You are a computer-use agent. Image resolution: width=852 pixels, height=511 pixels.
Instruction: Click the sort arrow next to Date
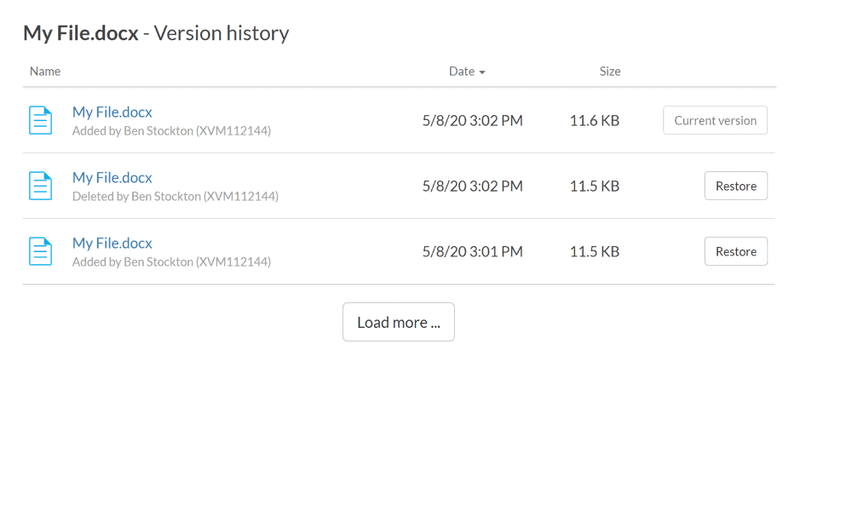click(x=482, y=72)
